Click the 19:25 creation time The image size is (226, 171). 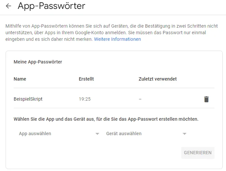click(x=85, y=99)
